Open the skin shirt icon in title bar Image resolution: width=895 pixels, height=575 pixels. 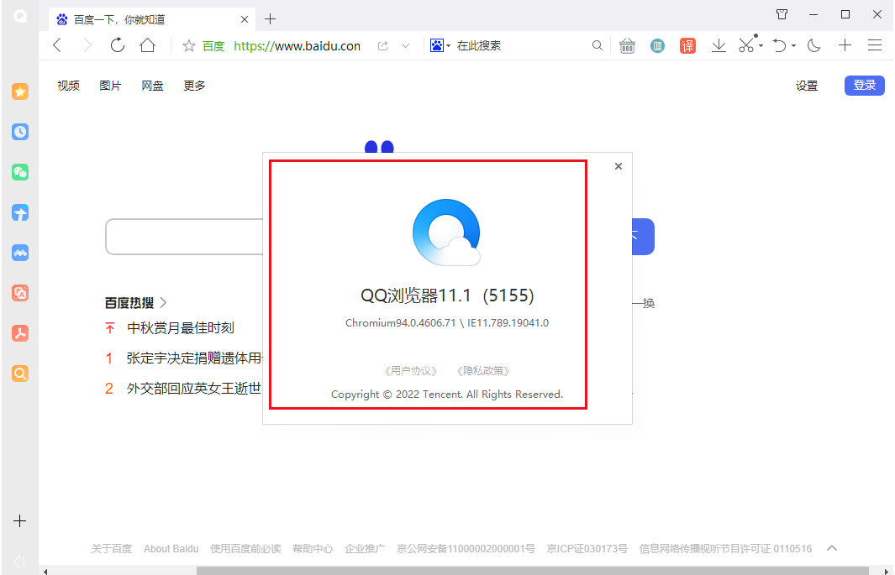(x=782, y=15)
